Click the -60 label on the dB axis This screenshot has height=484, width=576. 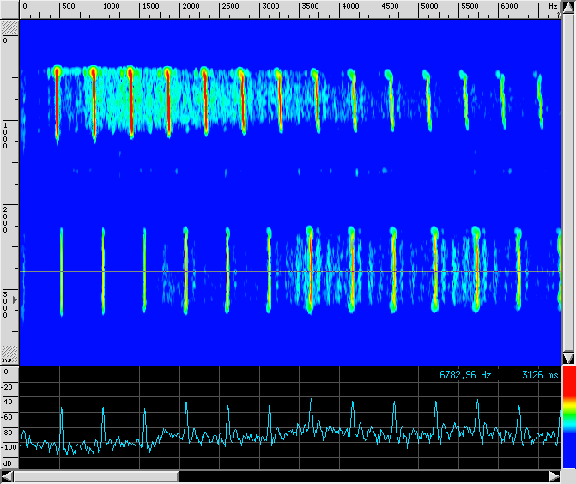point(9,417)
